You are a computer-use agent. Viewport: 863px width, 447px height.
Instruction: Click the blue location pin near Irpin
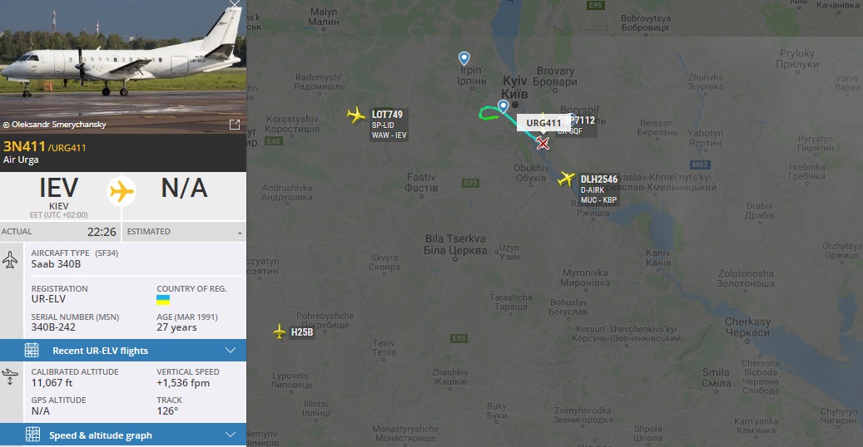[464, 57]
